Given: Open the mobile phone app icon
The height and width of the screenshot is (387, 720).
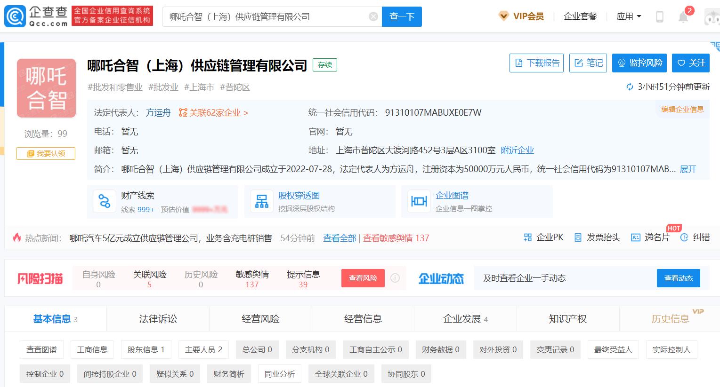Looking at the screenshot, I should tap(660, 17).
